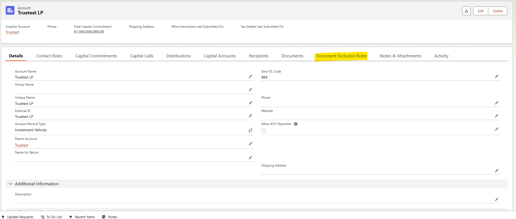Open Capital Commitments tab

tap(96, 56)
